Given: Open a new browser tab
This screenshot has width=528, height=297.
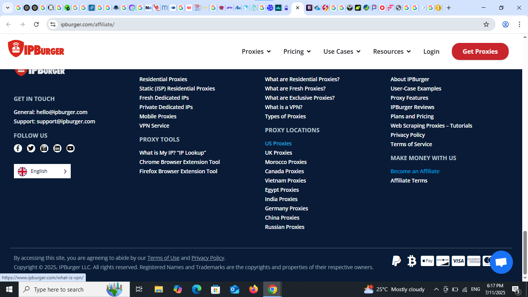Looking at the screenshot, I should tap(449, 8).
